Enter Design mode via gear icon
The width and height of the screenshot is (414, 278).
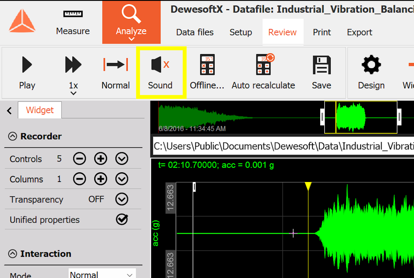(371, 73)
